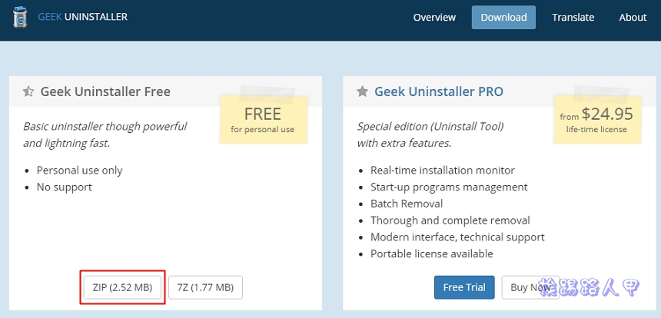Click the Geek Uninstaller Free heading
Image resolution: width=661 pixels, height=318 pixels.
point(105,91)
